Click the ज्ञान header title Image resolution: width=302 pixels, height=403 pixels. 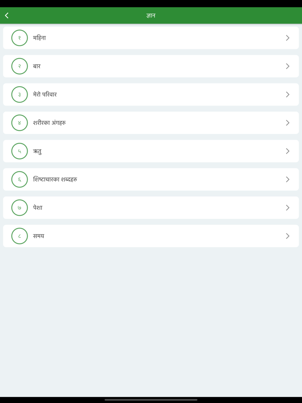pos(151,16)
